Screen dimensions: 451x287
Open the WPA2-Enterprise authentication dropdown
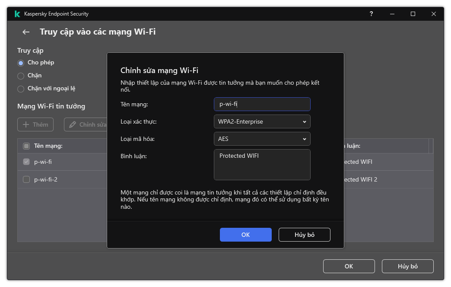point(262,121)
